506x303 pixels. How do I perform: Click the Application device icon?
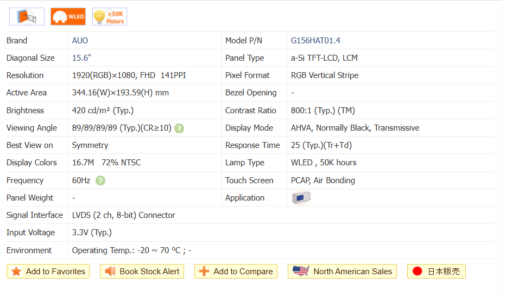point(301,198)
